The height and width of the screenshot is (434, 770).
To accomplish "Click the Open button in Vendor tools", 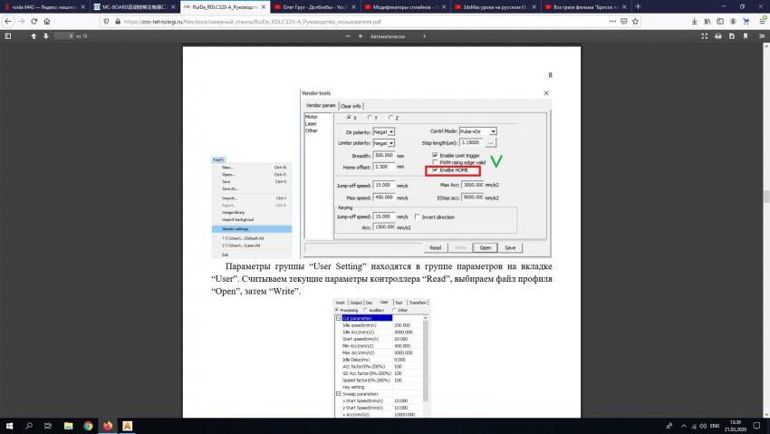I will click(x=486, y=247).
